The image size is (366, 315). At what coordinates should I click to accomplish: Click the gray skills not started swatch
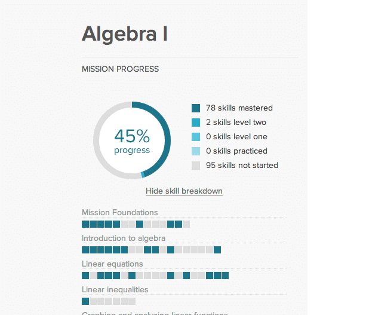pos(196,166)
